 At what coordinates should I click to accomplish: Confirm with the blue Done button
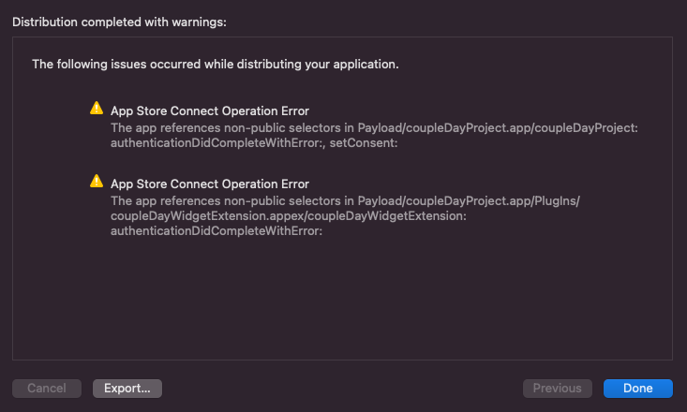tap(638, 389)
